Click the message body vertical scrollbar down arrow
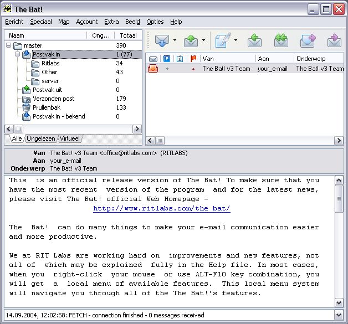Screen dimensions: 348x324 [339, 302]
